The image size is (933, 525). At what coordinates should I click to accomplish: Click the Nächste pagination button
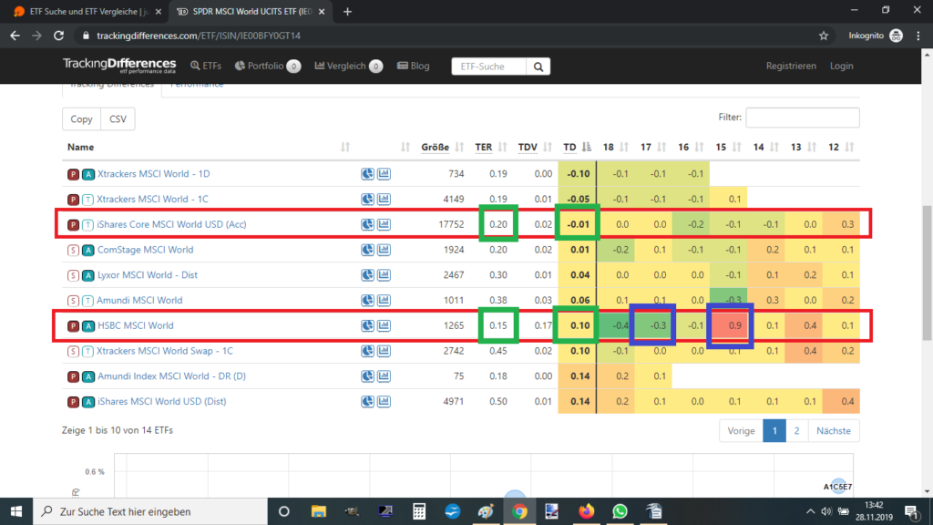(x=833, y=430)
